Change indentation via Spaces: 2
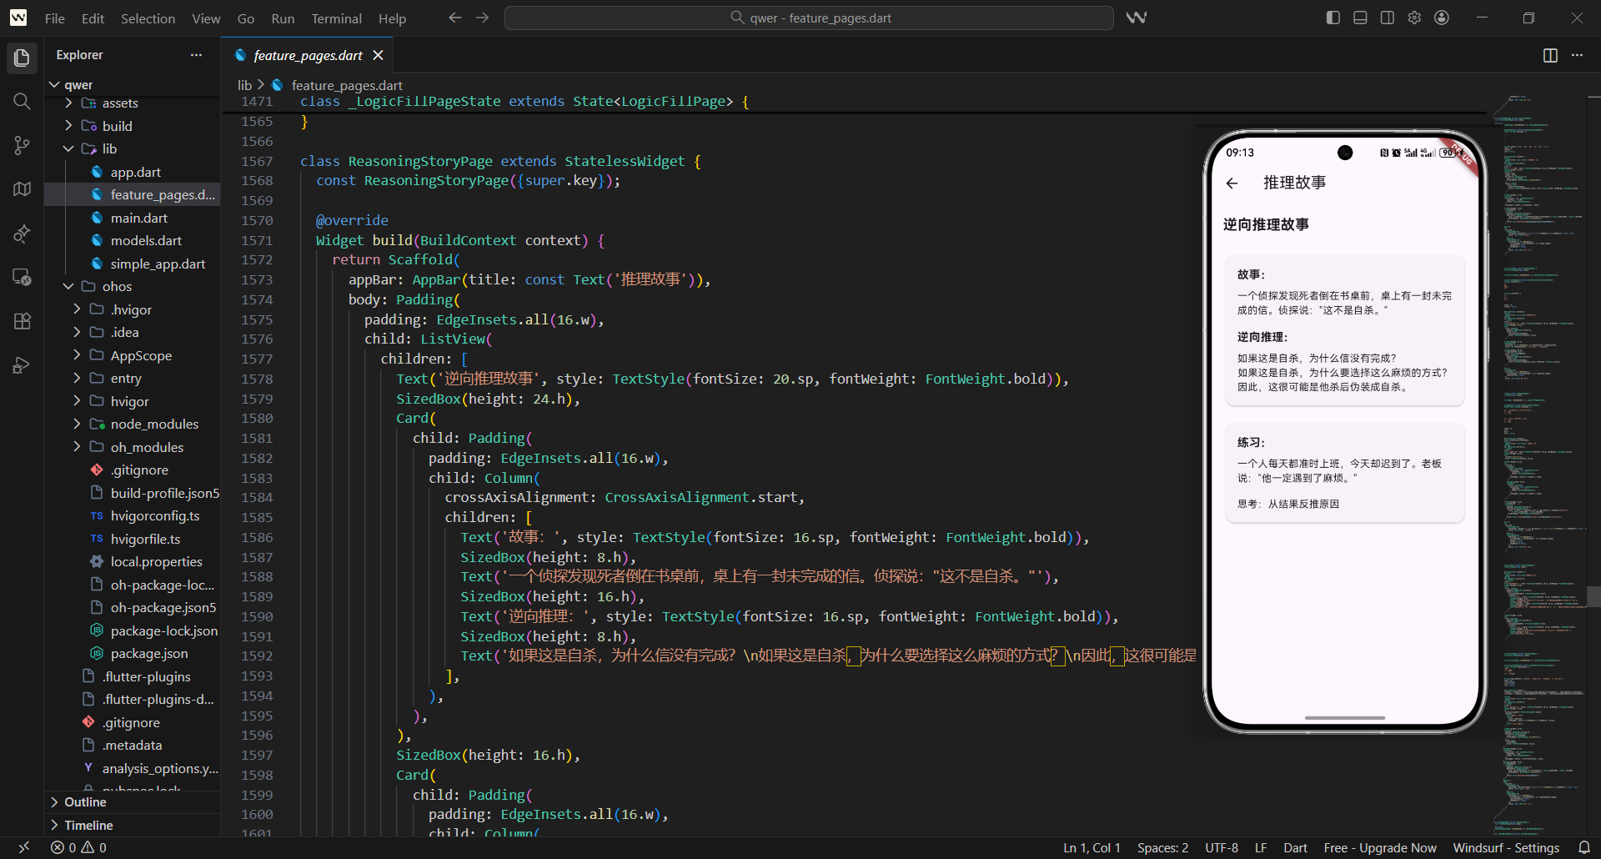 click(1162, 847)
